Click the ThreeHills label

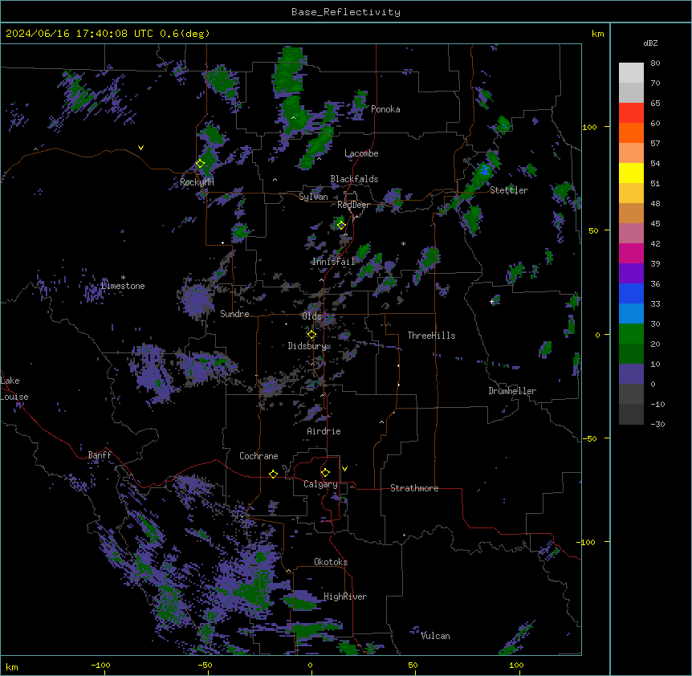click(431, 336)
